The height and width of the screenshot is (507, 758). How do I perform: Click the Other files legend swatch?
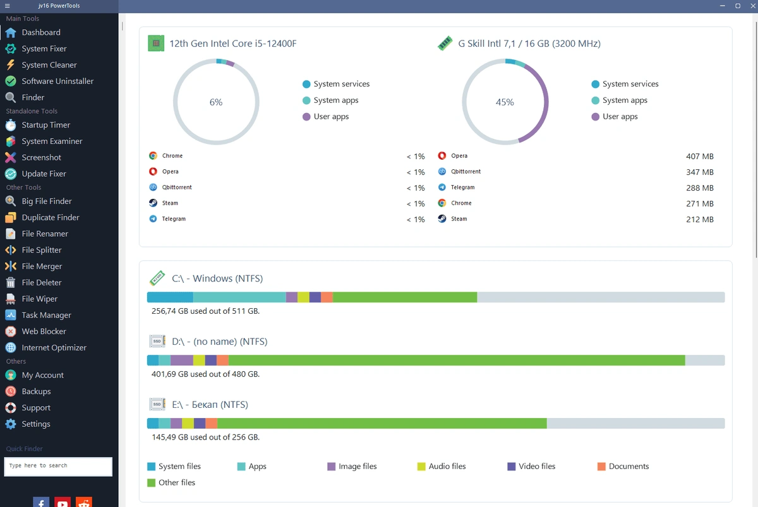pyautogui.click(x=152, y=483)
